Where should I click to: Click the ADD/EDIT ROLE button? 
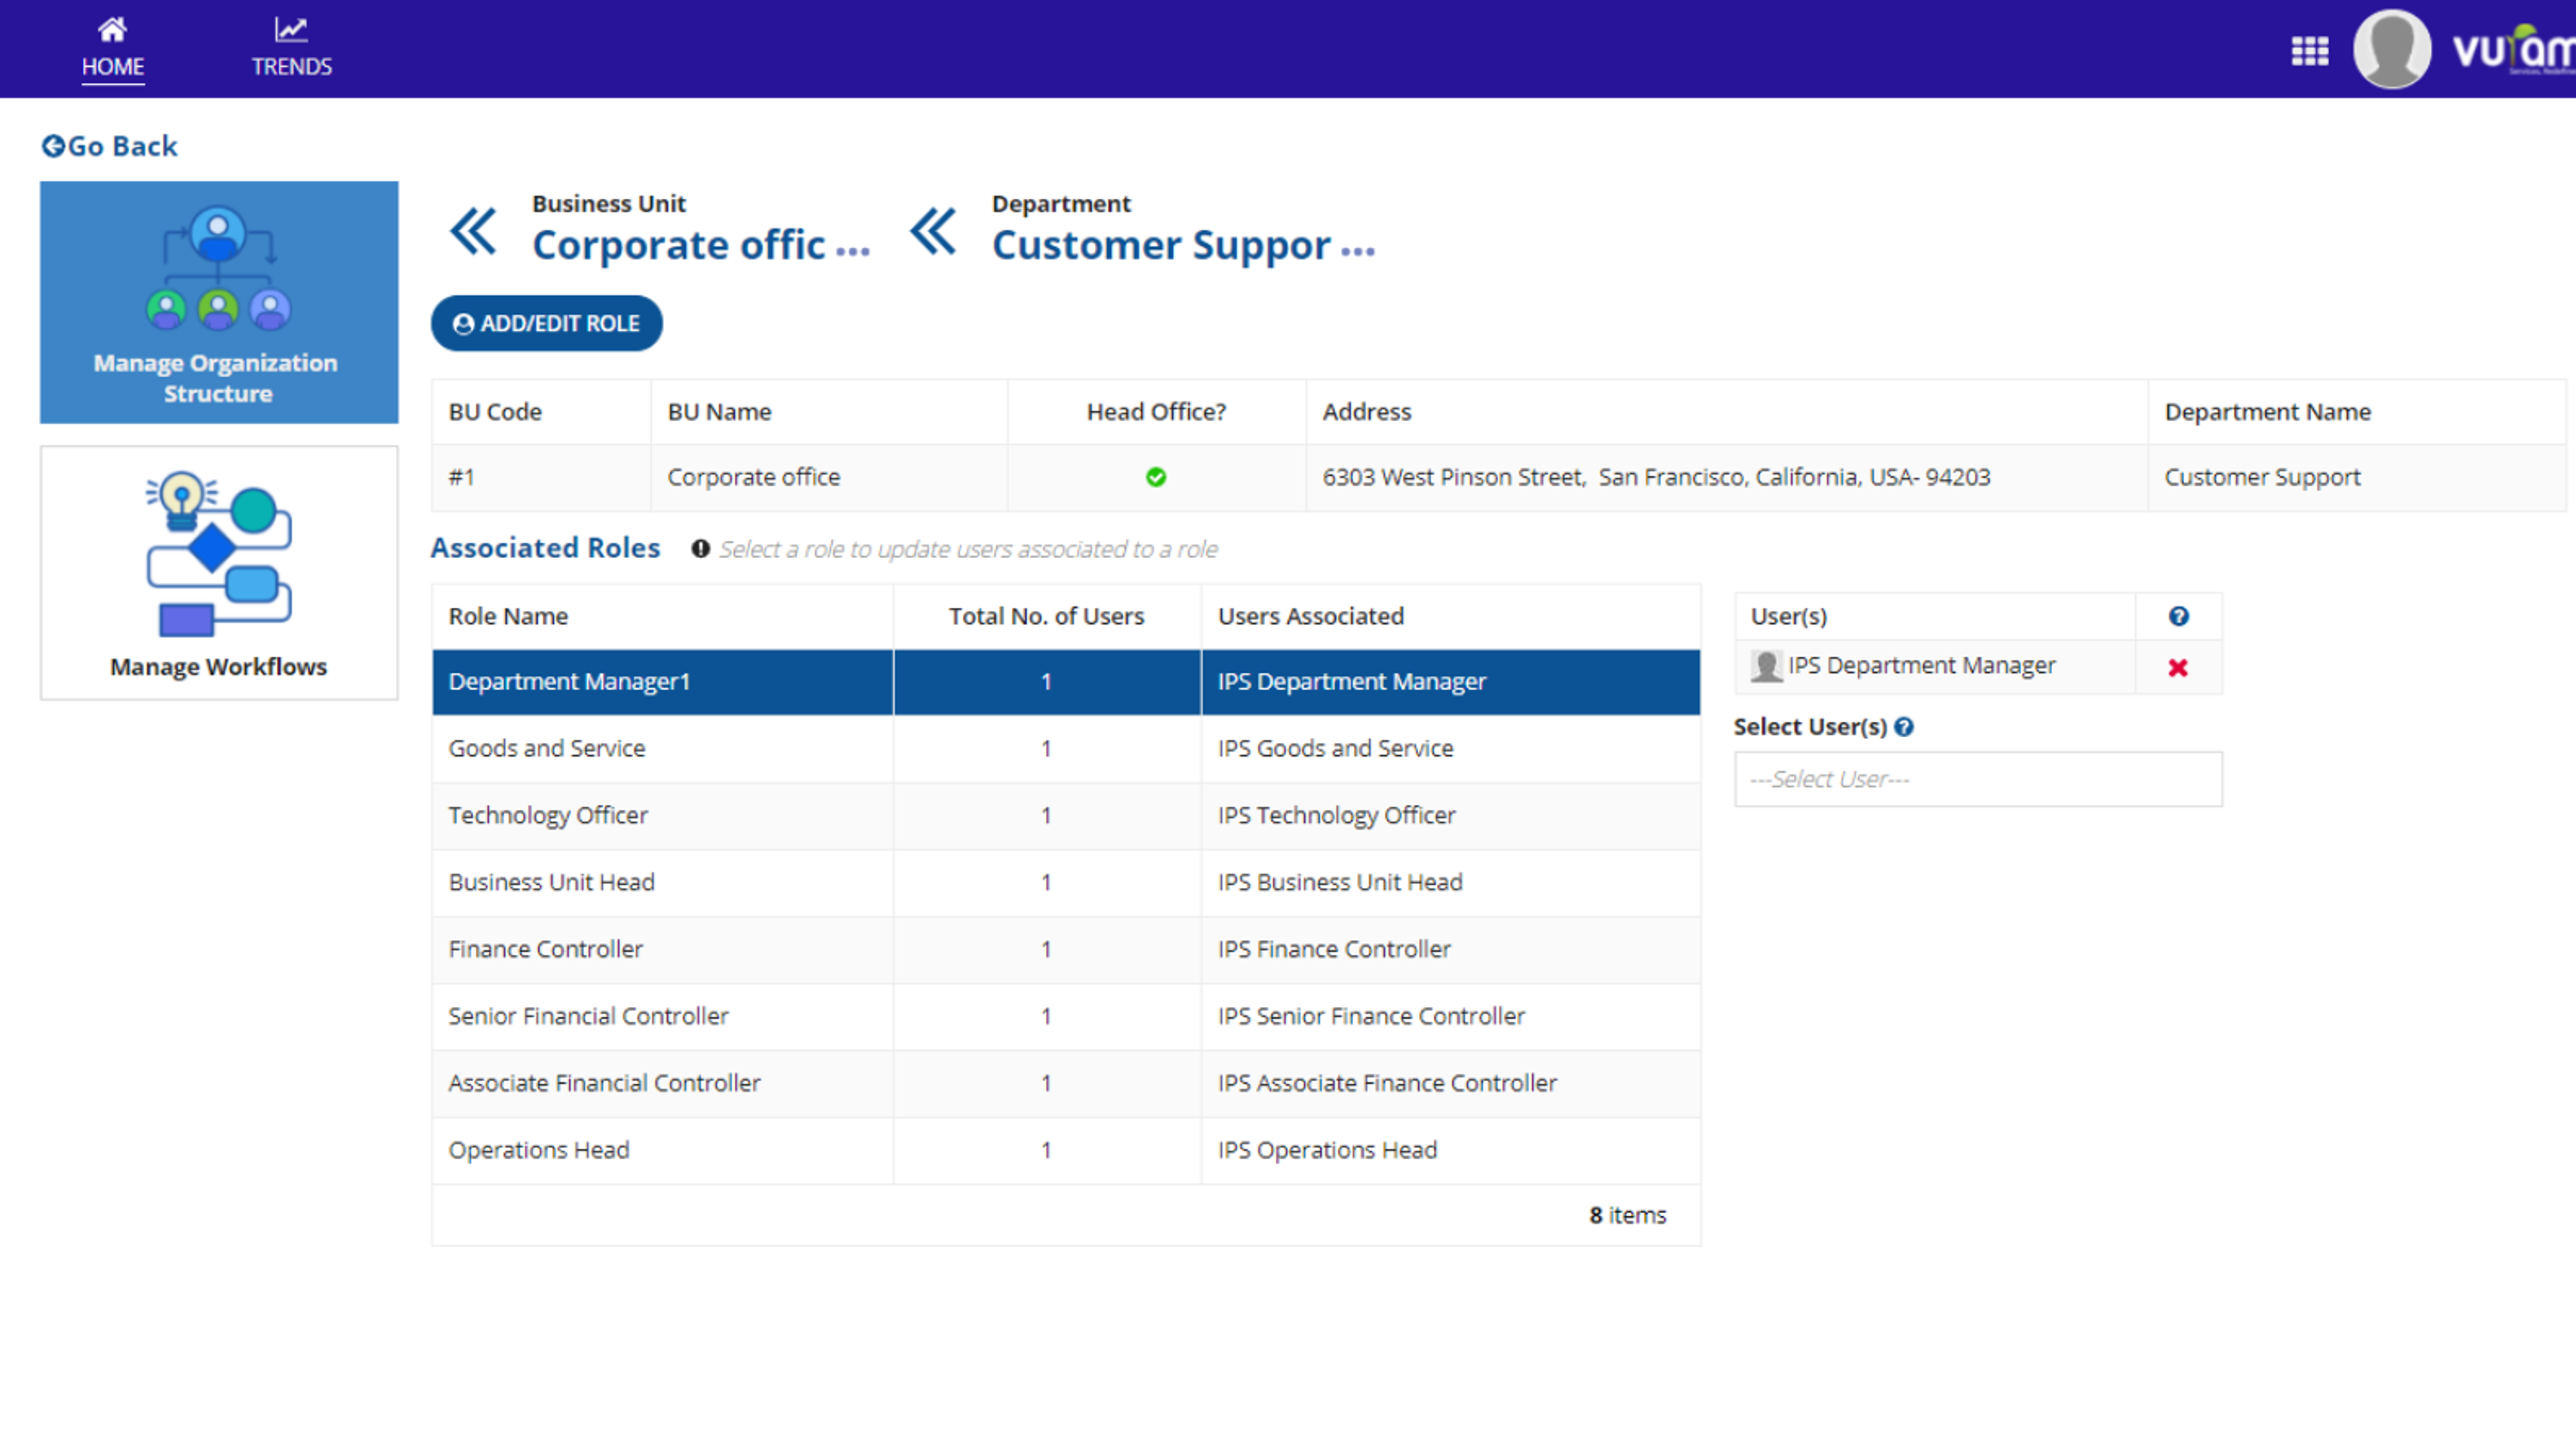pyautogui.click(x=546, y=323)
